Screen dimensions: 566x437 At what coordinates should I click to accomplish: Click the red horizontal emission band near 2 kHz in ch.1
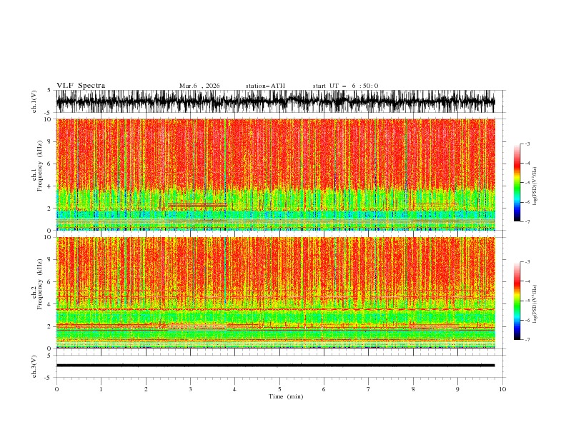197,205
